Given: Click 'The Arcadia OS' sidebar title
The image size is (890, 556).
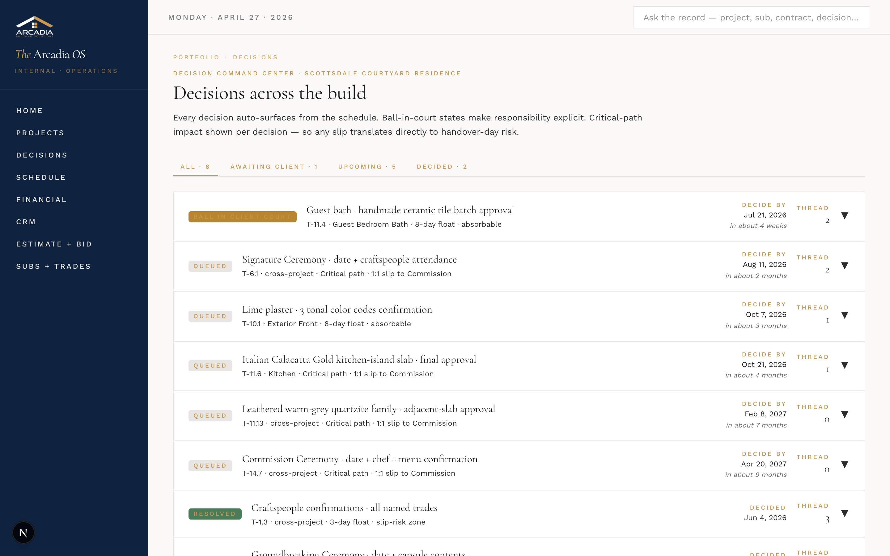Looking at the screenshot, I should (x=50, y=54).
